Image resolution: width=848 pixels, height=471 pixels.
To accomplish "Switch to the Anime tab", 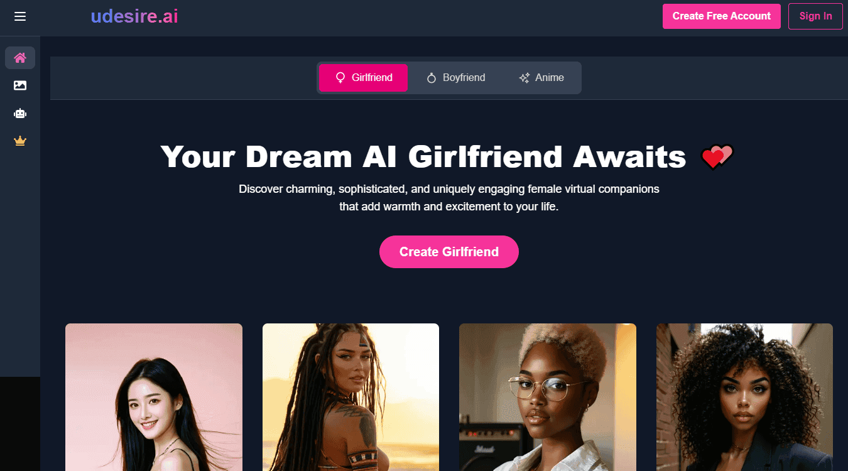I will (541, 78).
